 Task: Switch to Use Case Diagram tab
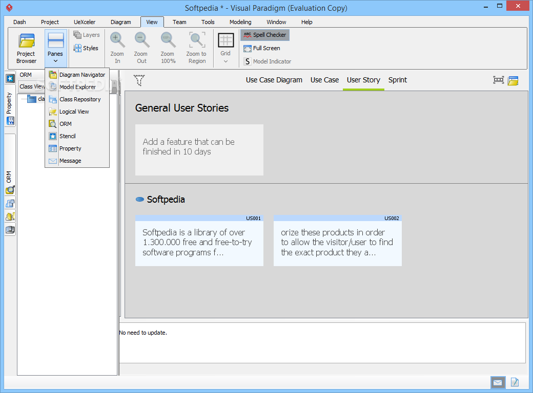click(x=274, y=80)
